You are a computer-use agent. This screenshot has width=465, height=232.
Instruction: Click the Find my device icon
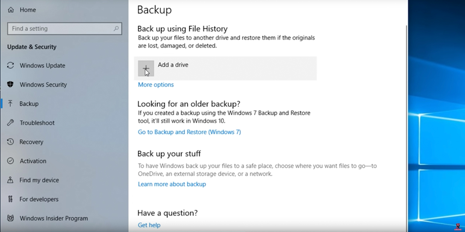(10, 180)
